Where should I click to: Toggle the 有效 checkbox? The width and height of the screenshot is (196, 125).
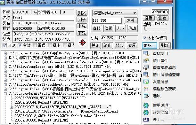coord(20,45)
